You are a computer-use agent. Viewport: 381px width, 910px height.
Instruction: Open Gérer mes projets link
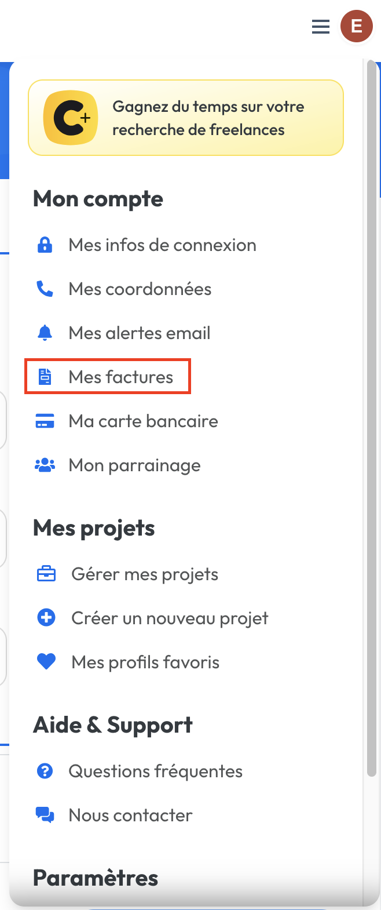[145, 574]
